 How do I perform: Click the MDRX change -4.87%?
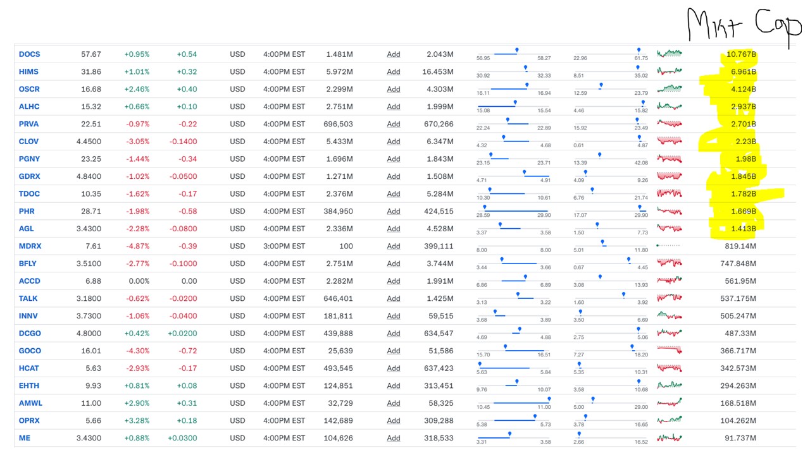point(137,246)
